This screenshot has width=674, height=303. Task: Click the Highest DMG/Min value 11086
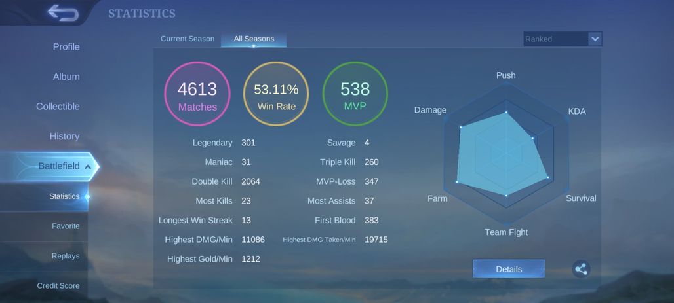click(x=253, y=240)
